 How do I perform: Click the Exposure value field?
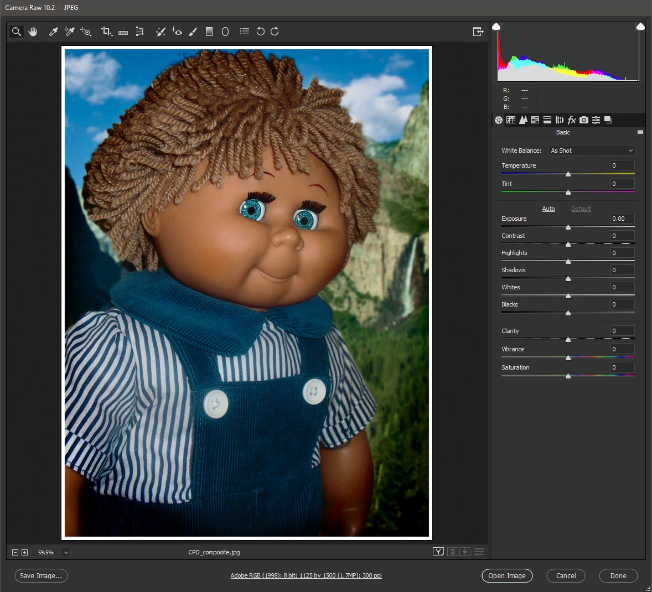coord(622,219)
